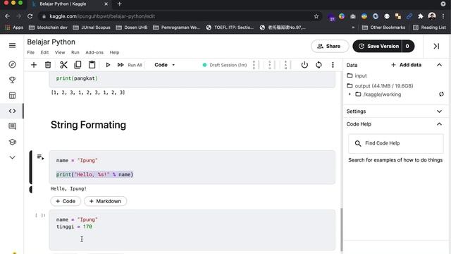Image resolution: width=451 pixels, height=254 pixels.
Task: Click the Draft Session status indicator
Action: coord(225,65)
